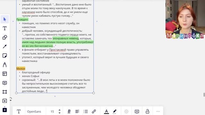
Task: Click the text 'умный и воспитанный'
Action: tap(37, 4)
